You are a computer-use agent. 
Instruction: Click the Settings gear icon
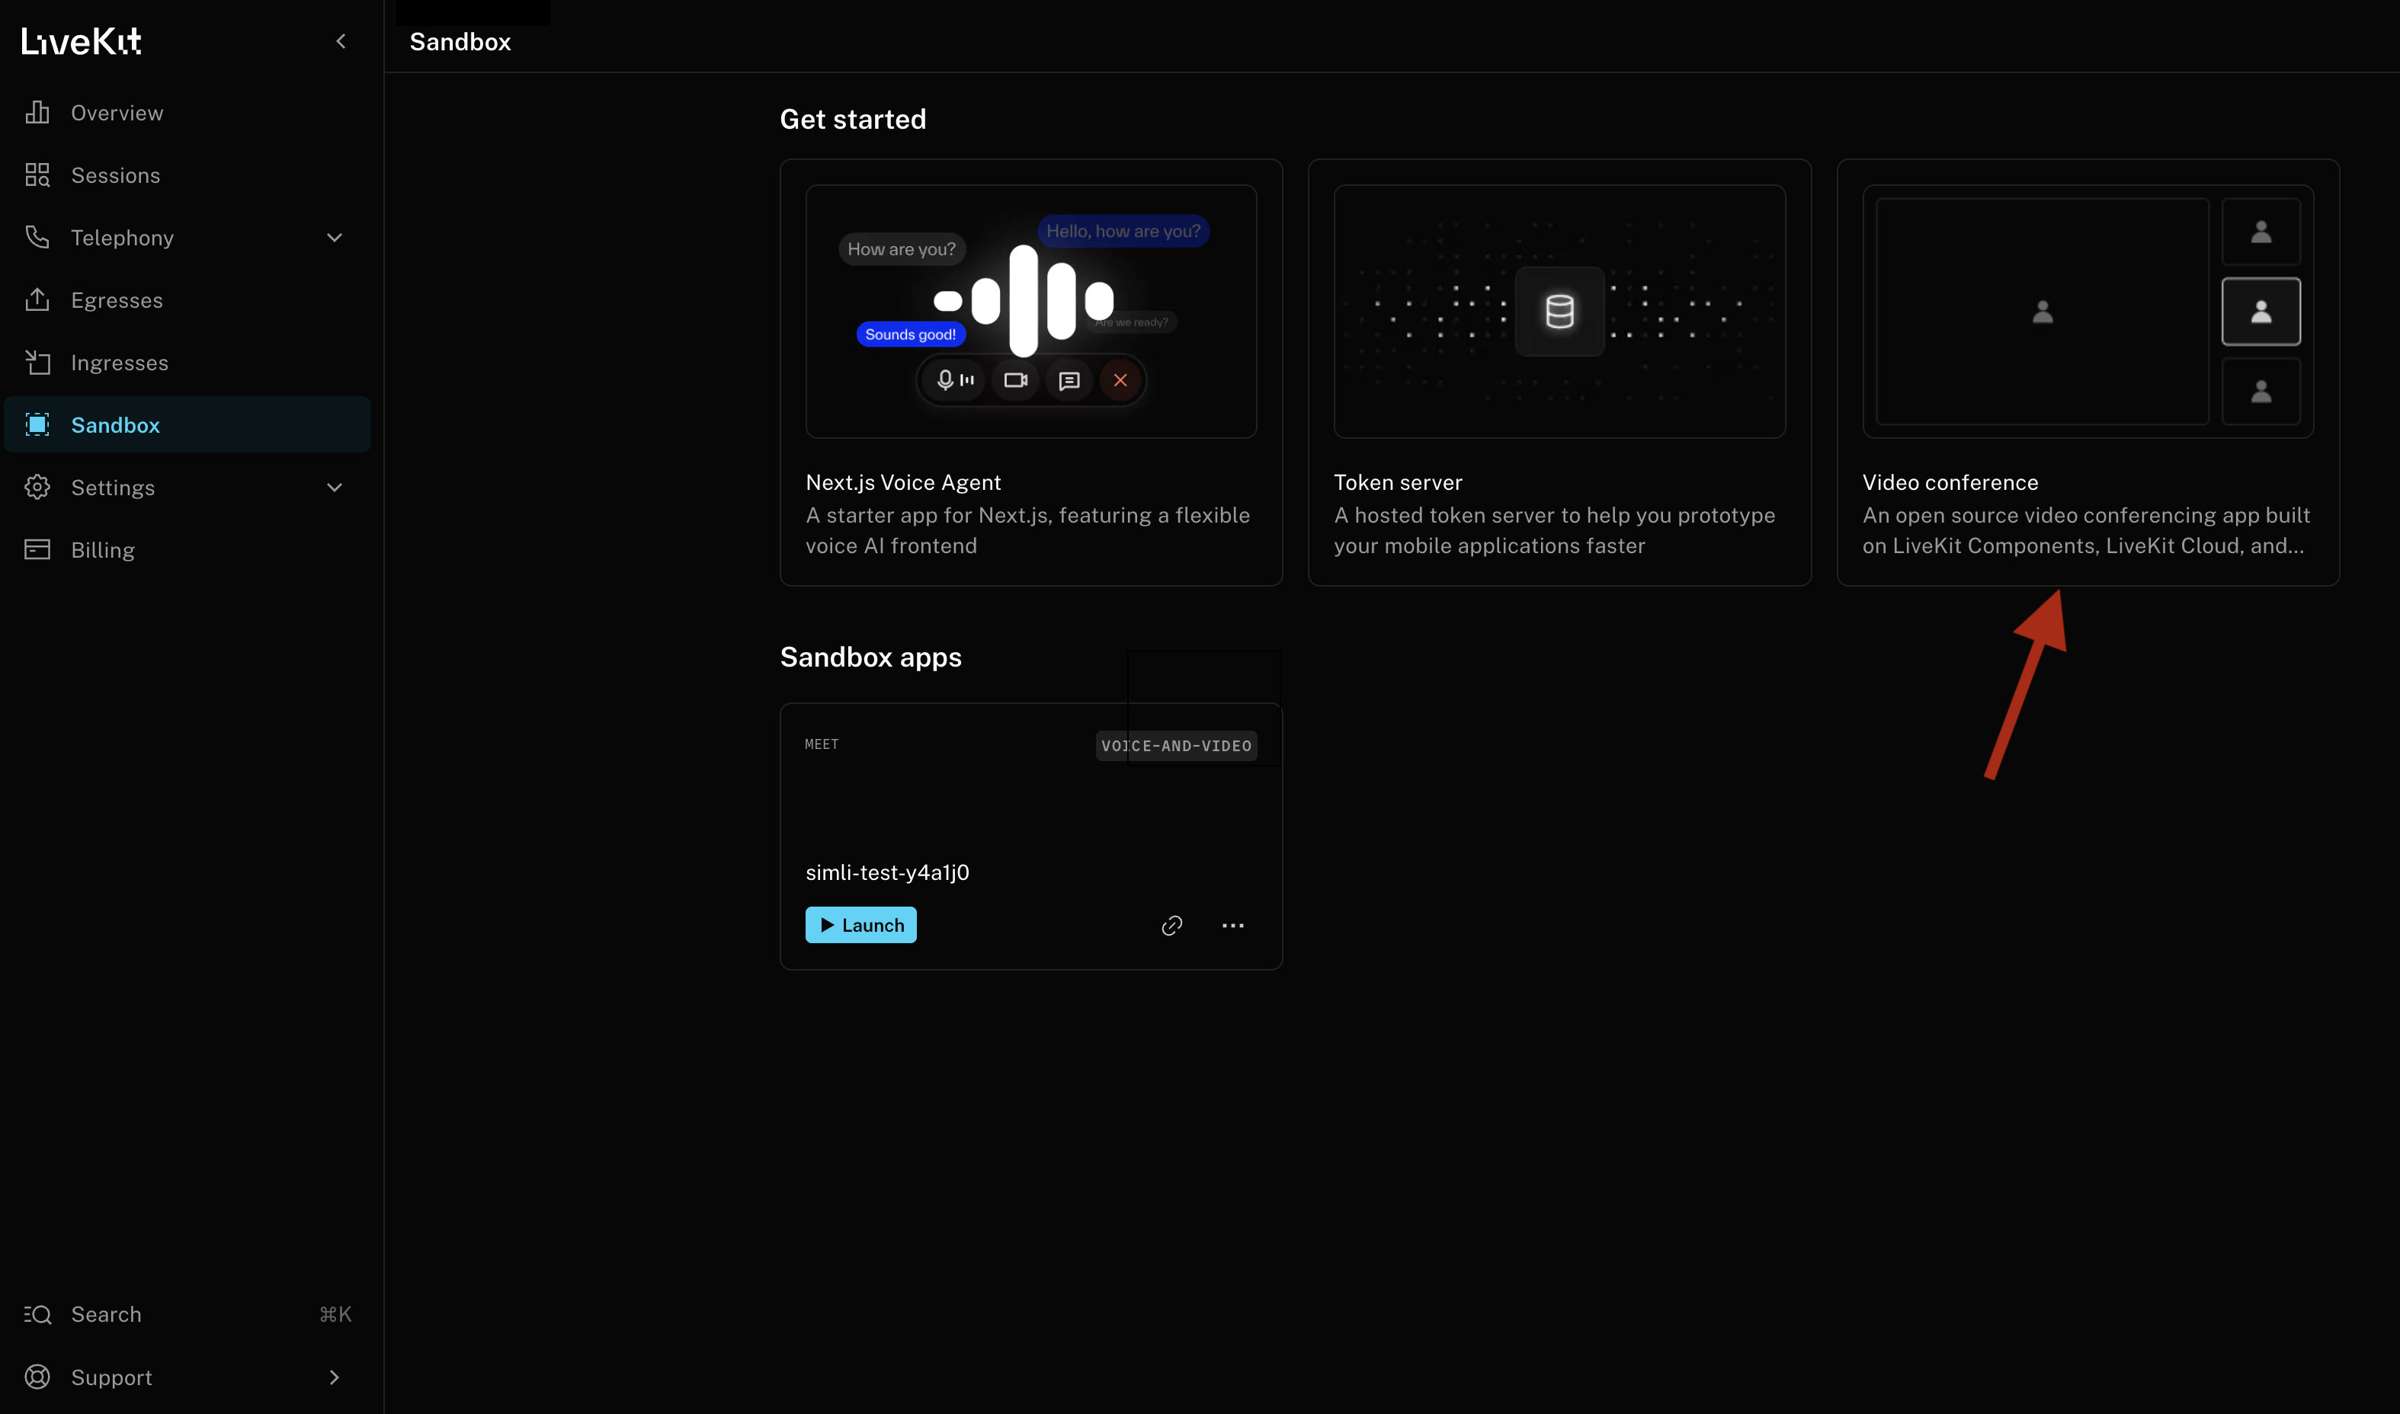point(37,488)
